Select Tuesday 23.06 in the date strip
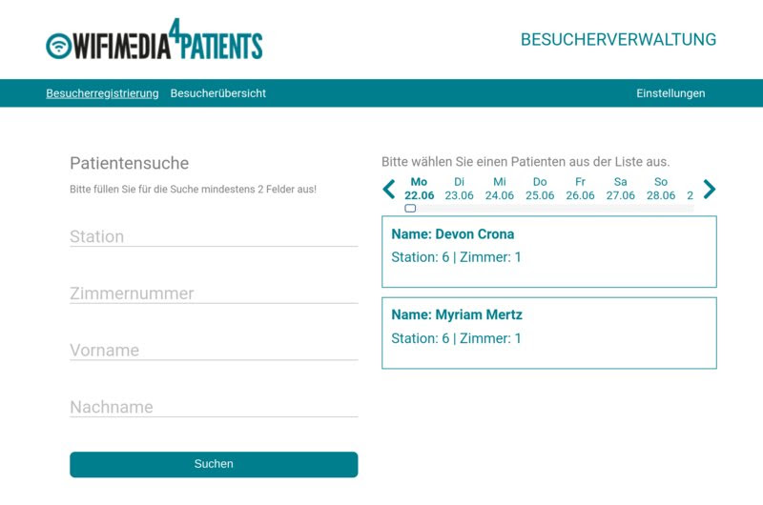Screen dimensions: 763x505 (x=459, y=189)
